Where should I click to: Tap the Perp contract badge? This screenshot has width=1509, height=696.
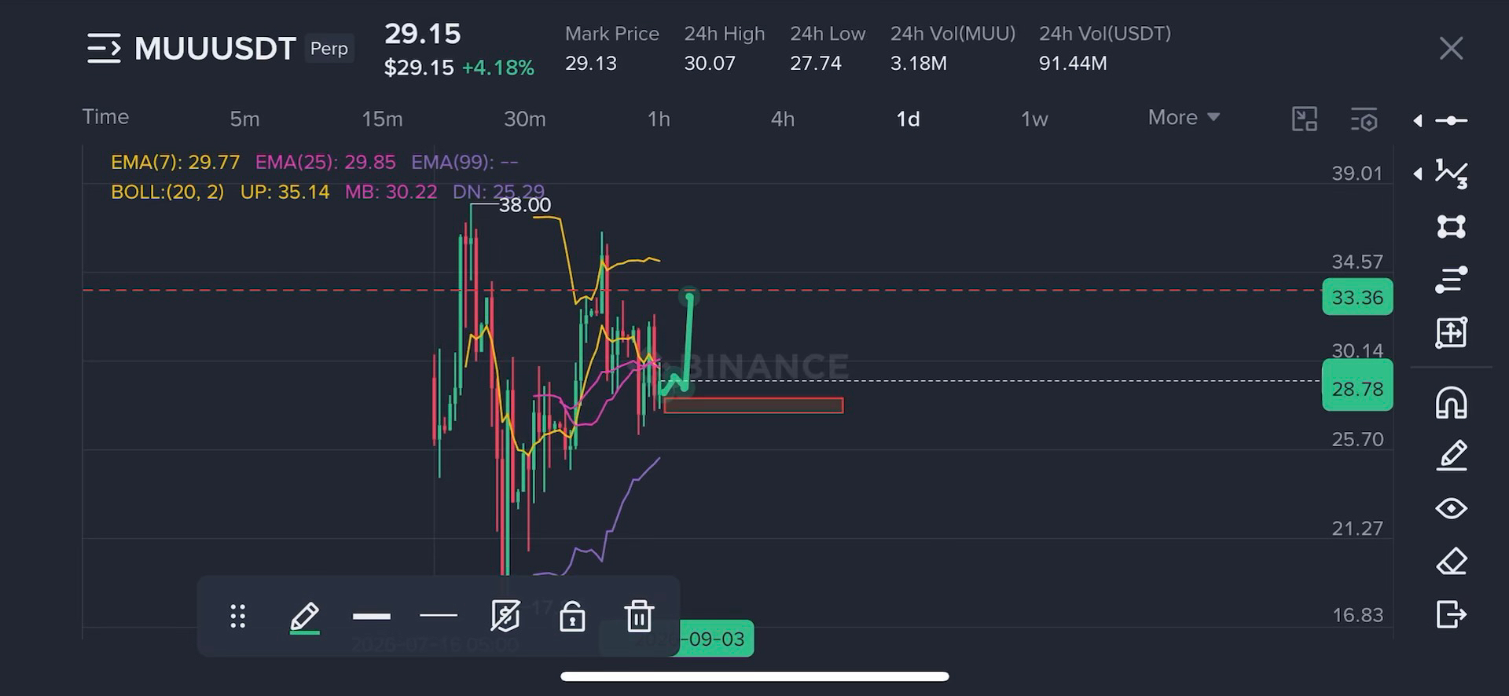pos(329,49)
